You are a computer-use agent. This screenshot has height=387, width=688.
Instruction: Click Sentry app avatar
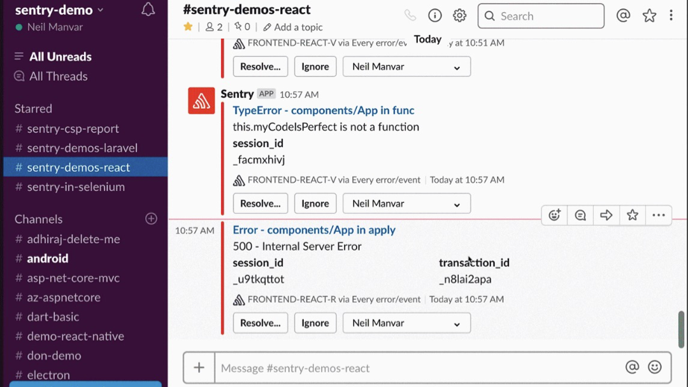[x=201, y=101]
